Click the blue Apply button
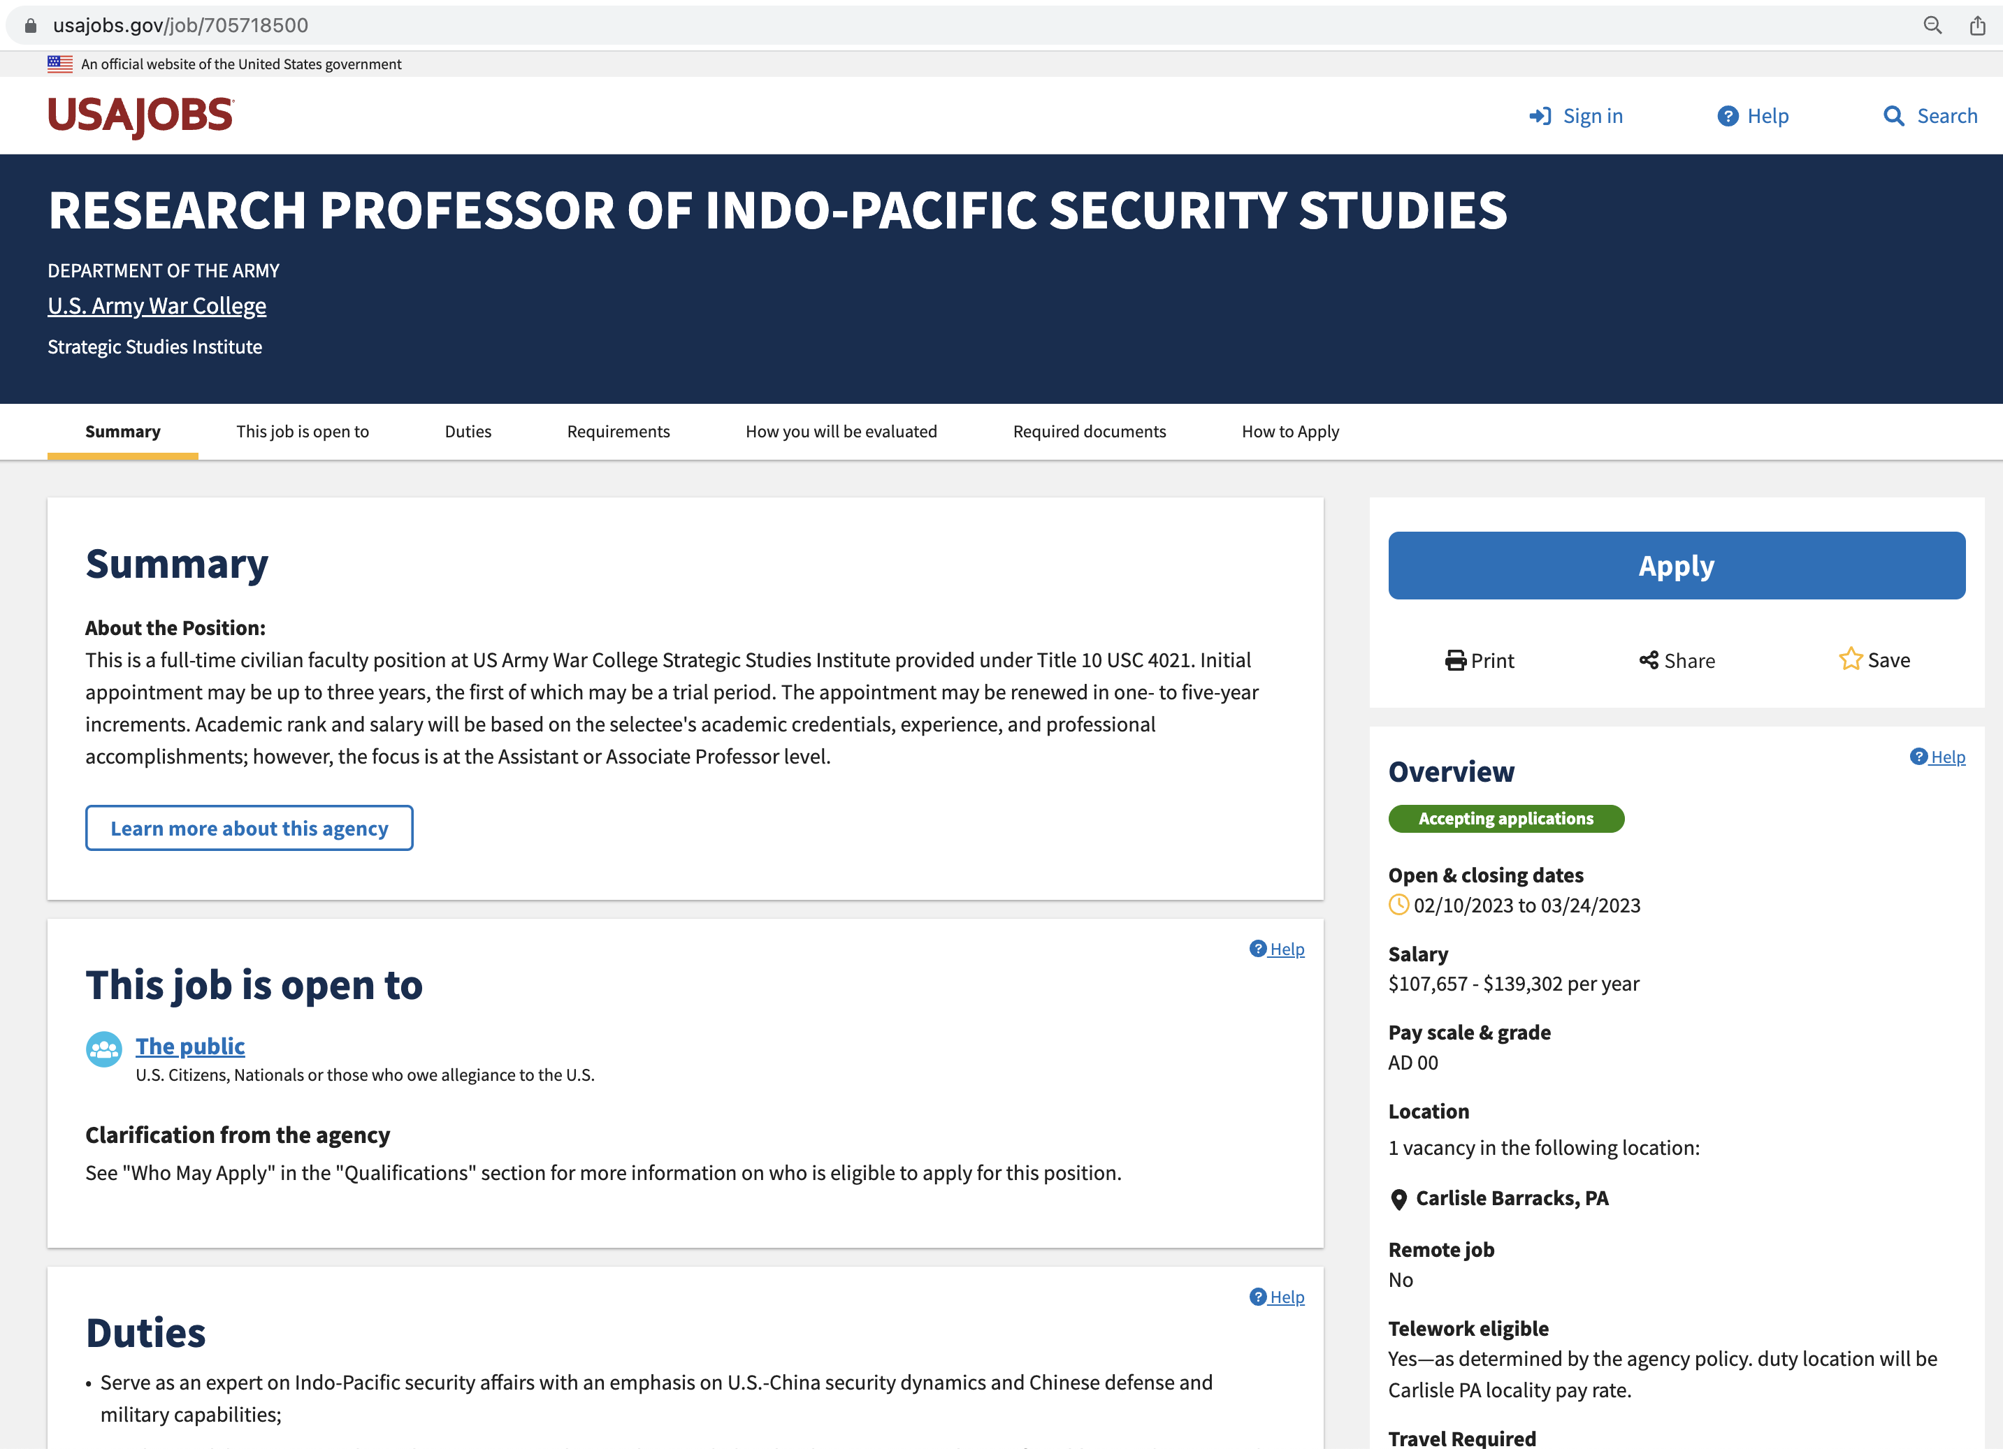This screenshot has height=1449, width=2003. [x=1676, y=566]
